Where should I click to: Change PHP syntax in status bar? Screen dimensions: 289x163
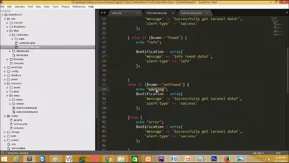point(278,153)
